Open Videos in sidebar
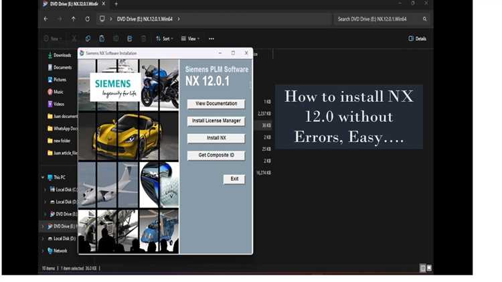502x282 pixels. click(x=56, y=104)
